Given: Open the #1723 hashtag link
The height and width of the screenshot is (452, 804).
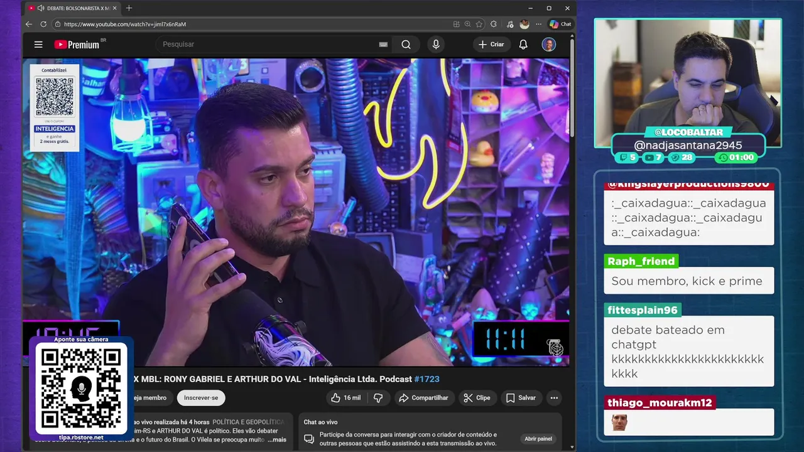Looking at the screenshot, I should [x=427, y=379].
